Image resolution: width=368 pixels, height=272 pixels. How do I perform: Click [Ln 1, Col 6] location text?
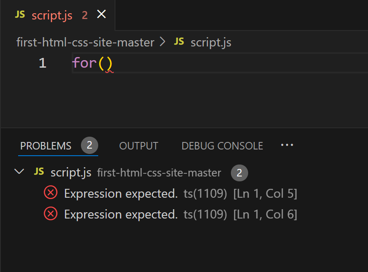click(265, 214)
